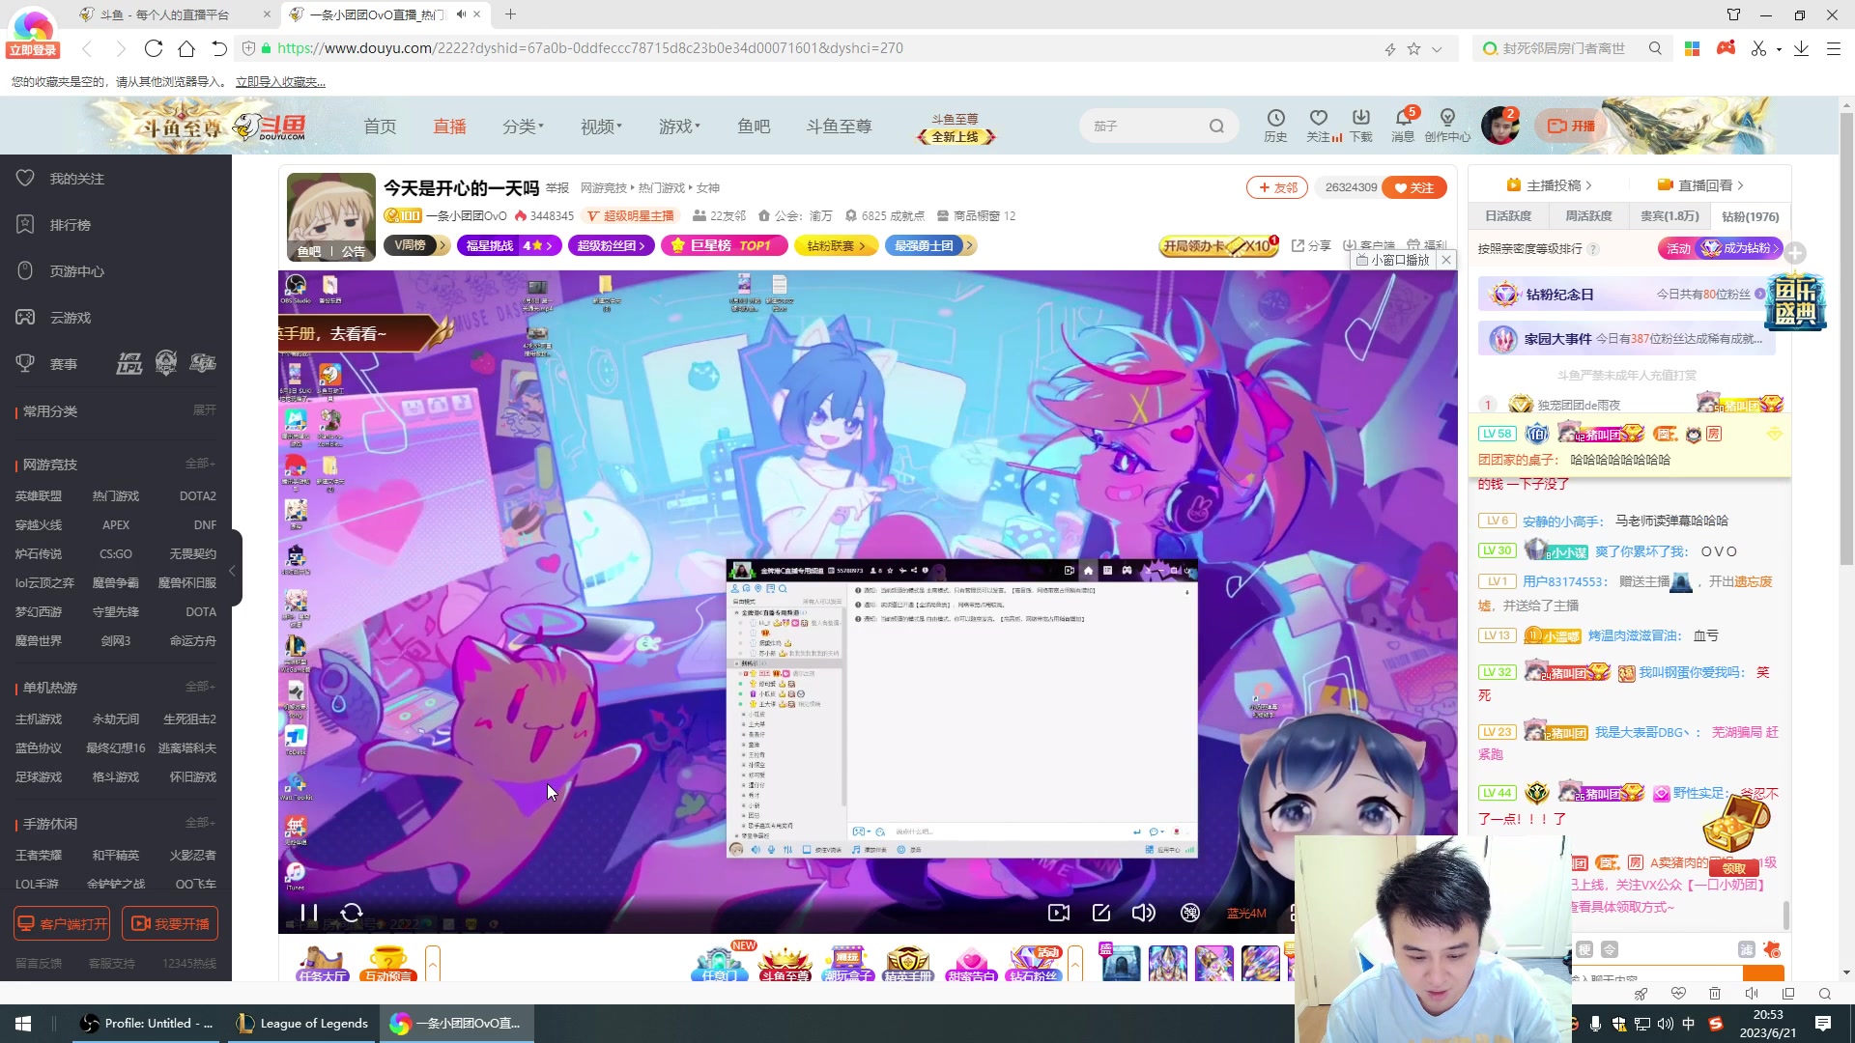Pause the live stream playback
Viewport: 1855px width, 1043px height.
point(309,913)
